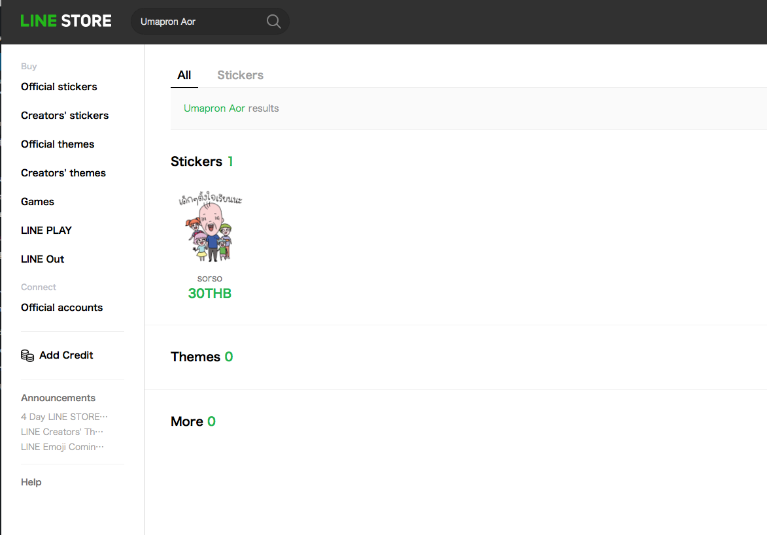Image resolution: width=767 pixels, height=535 pixels.
Task: Open Official themes in sidebar
Action: tap(58, 144)
